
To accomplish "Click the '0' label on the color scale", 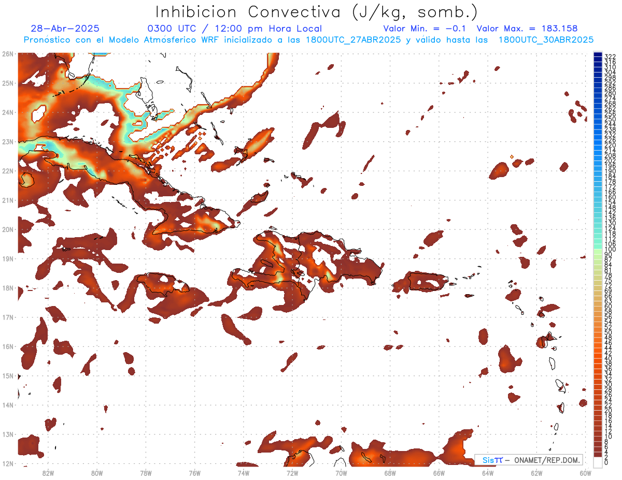I will (607, 462).
